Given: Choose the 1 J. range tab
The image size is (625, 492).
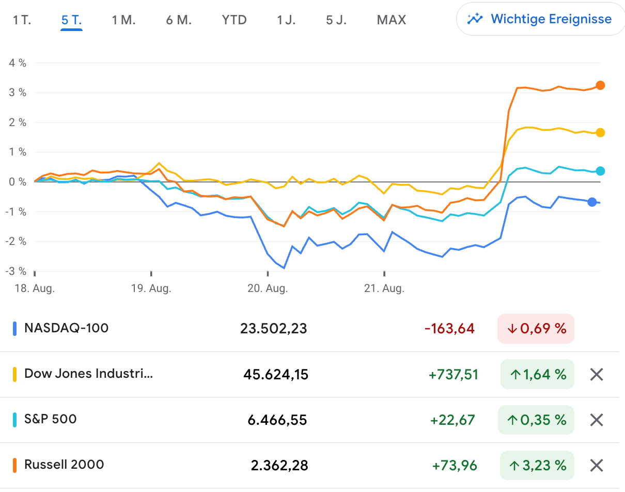Looking at the screenshot, I should coord(287,20).
